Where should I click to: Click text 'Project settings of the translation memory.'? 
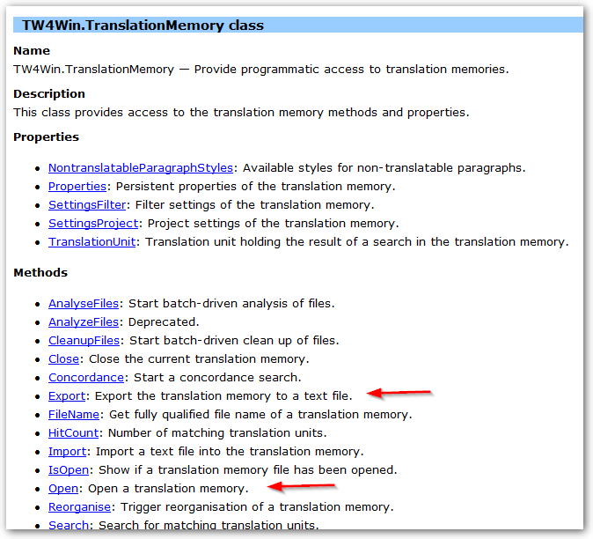(273, 224)
